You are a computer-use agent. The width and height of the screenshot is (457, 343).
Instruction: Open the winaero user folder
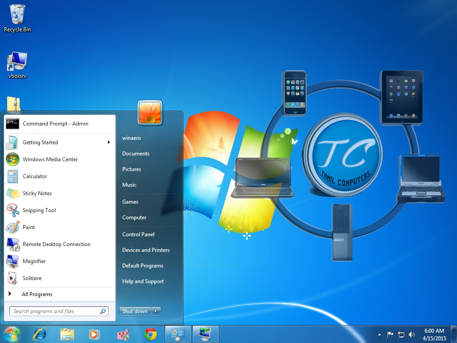pos(132,138)
